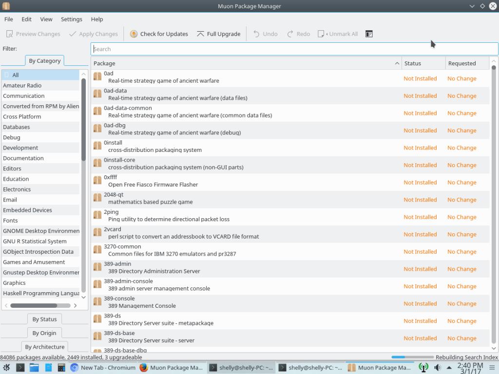Expand hidden system tray icons arrow
The height and width of the screenshot is (374, 499).
click(x=448, y=368)
